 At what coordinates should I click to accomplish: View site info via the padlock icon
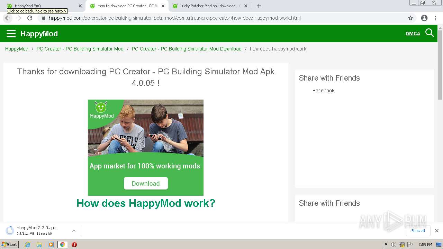click(44, 18)
